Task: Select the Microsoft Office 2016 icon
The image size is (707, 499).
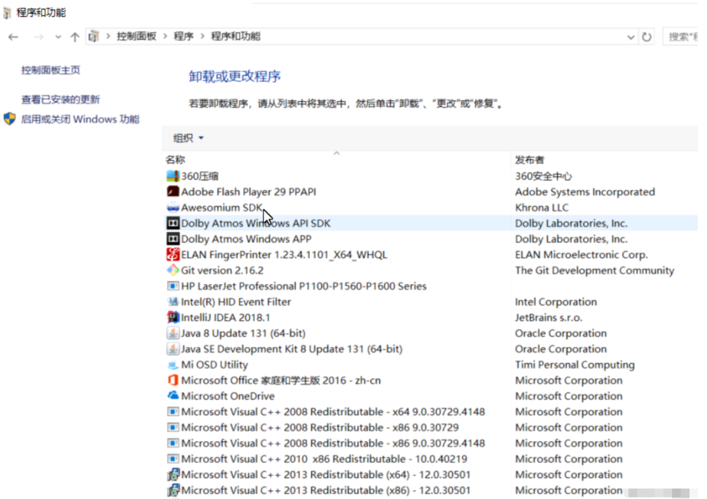Action: coord(173,380)
